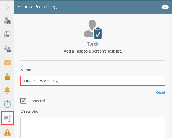Click inside the Description text area

pos(93,127)
